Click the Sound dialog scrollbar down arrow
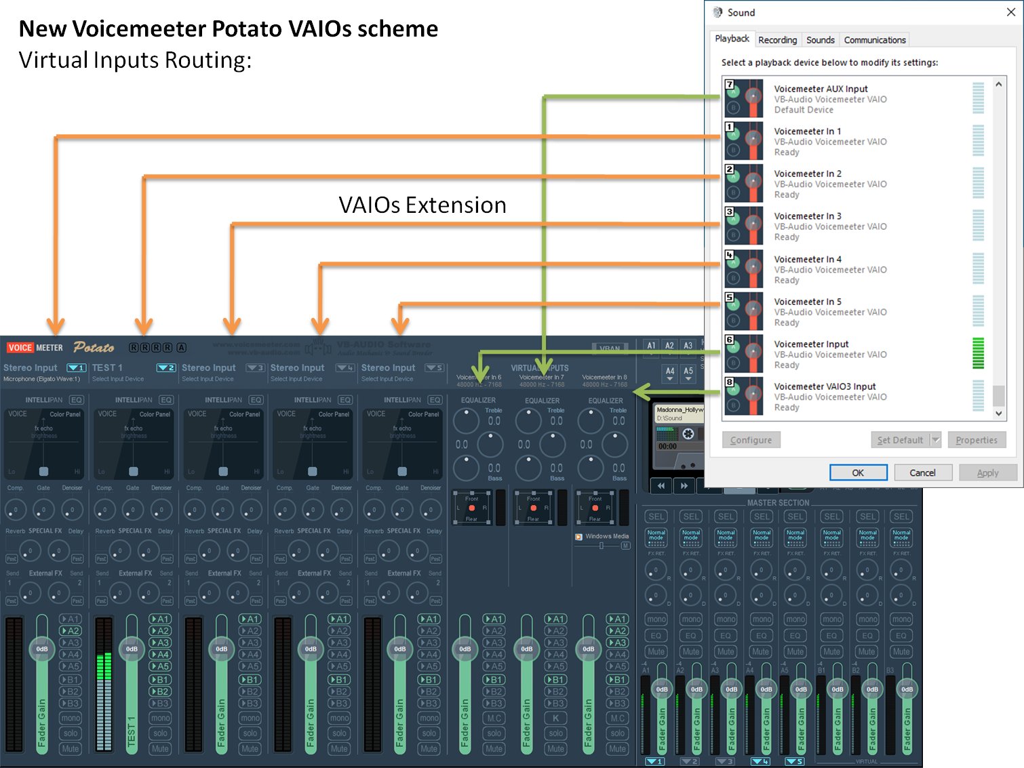 [998, 413]
